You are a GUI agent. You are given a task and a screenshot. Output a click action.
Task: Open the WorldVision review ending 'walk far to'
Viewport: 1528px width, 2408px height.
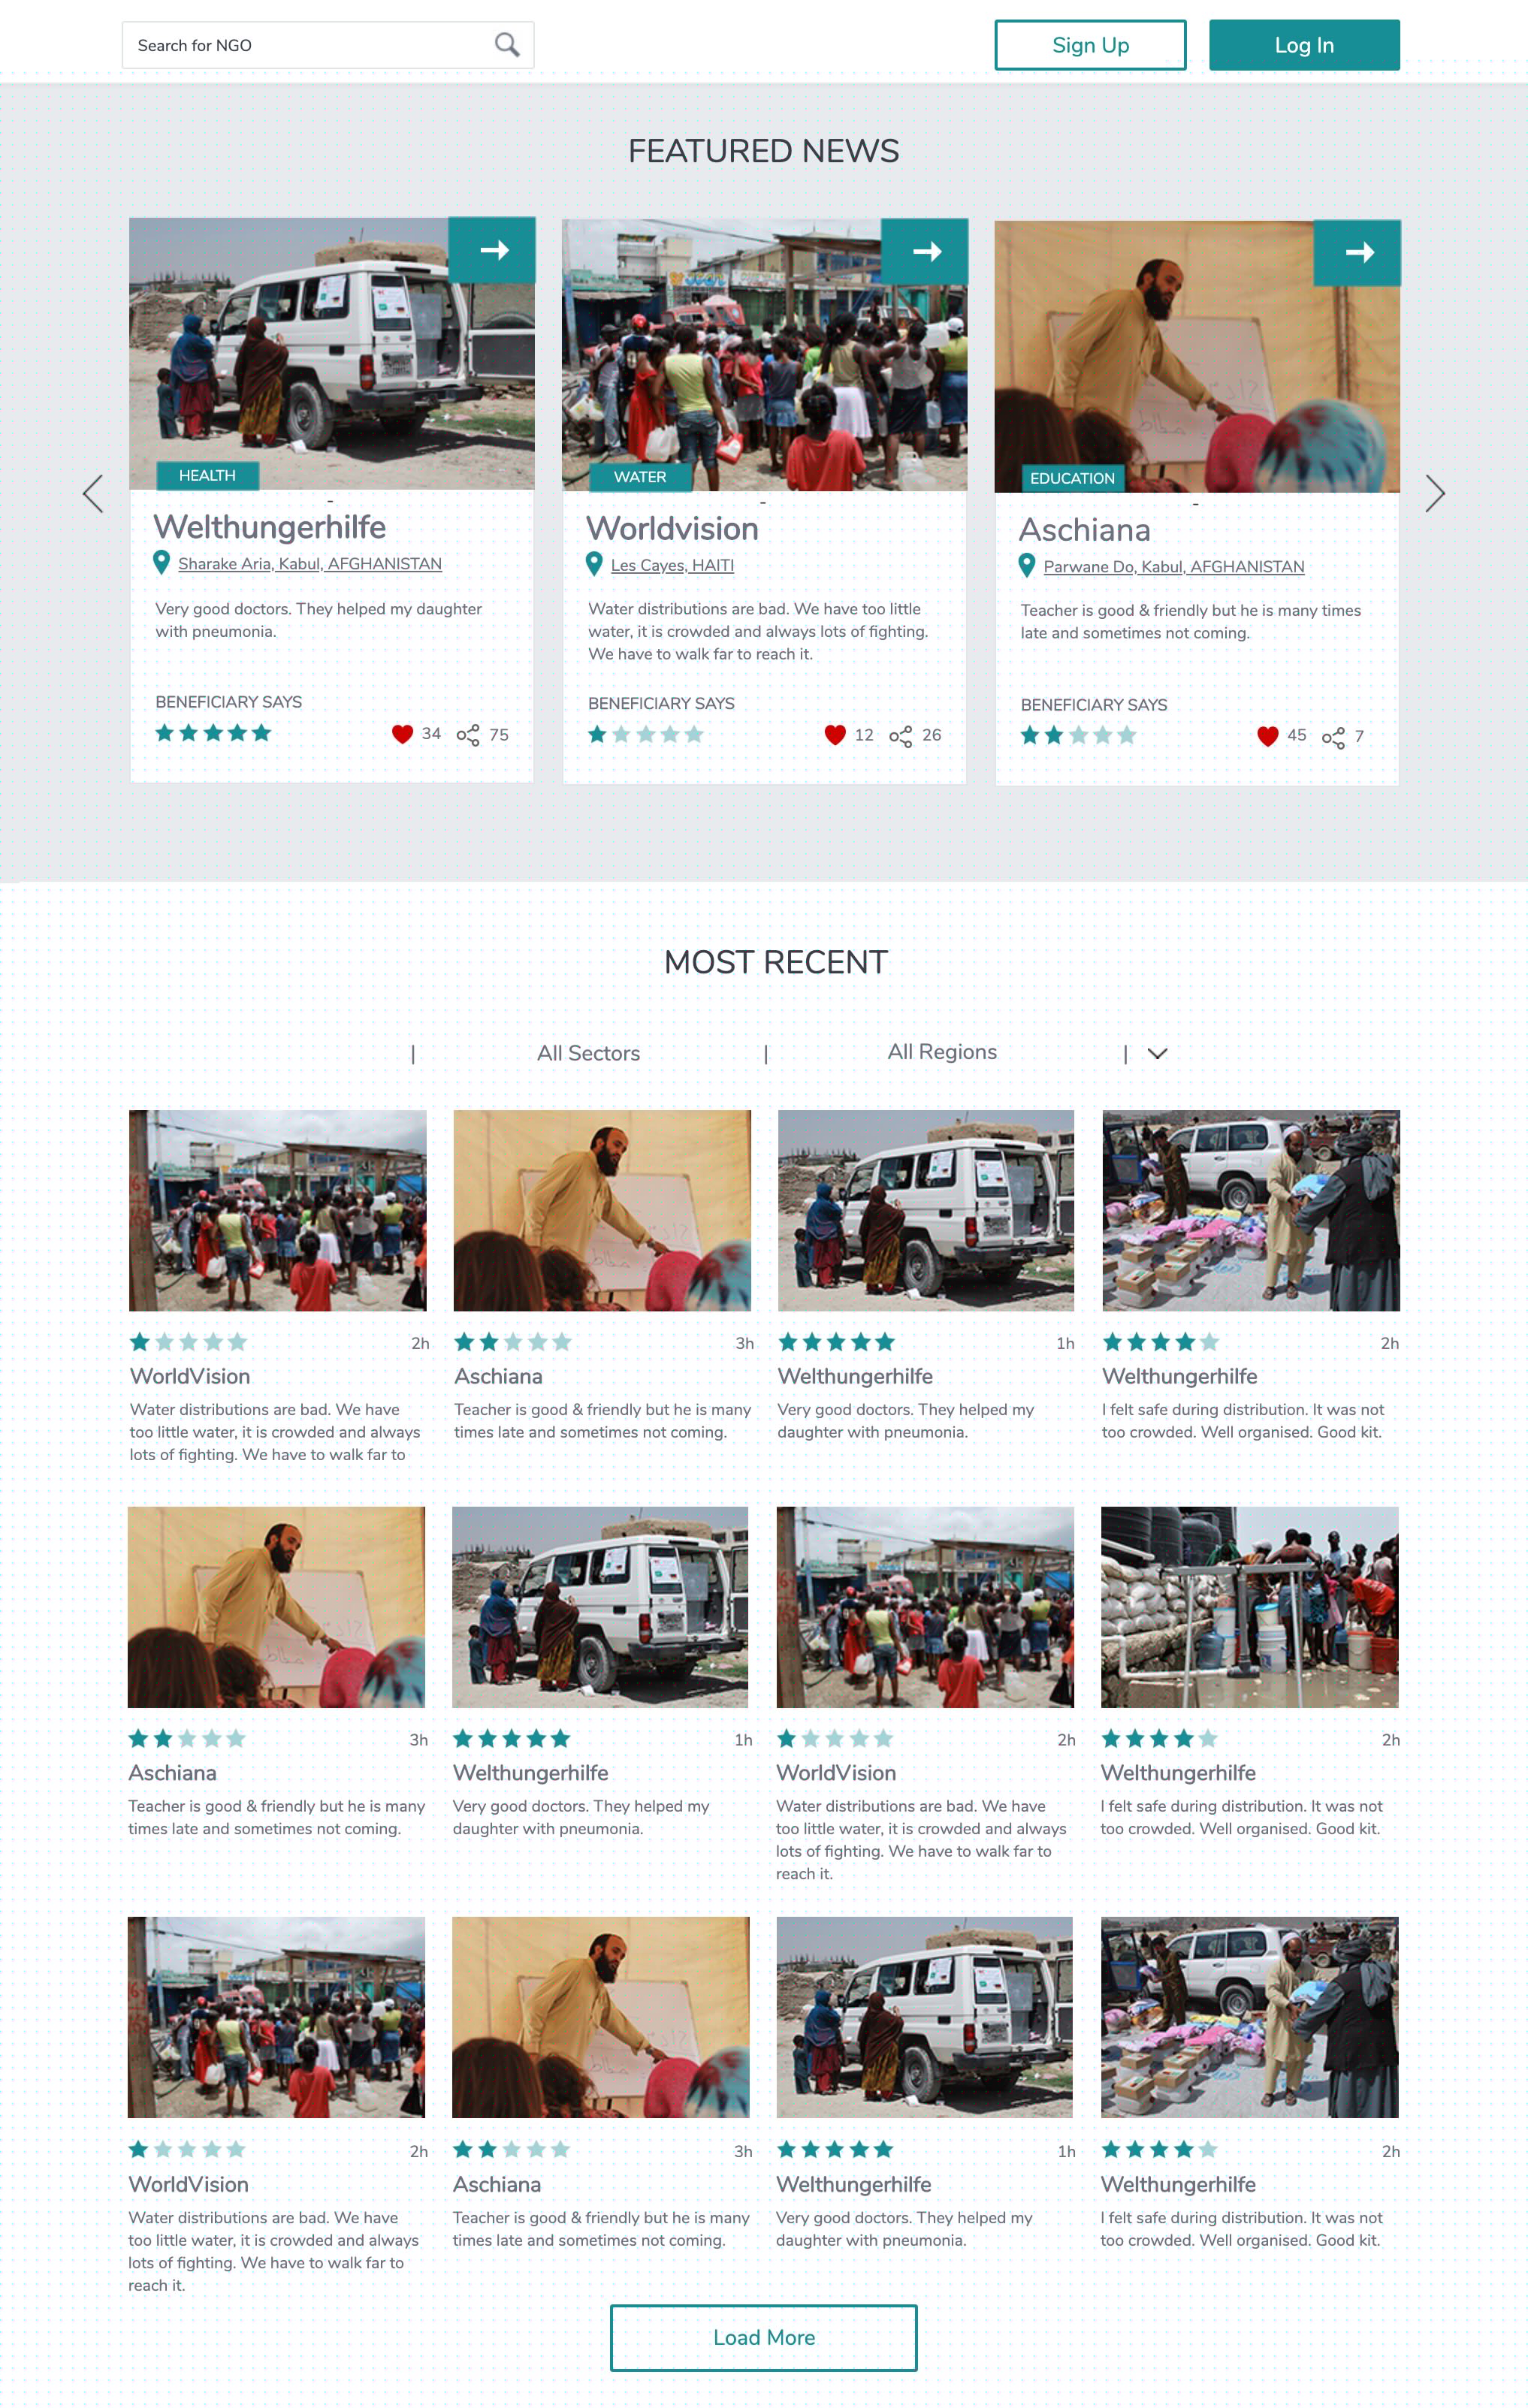pos(275,1432)
